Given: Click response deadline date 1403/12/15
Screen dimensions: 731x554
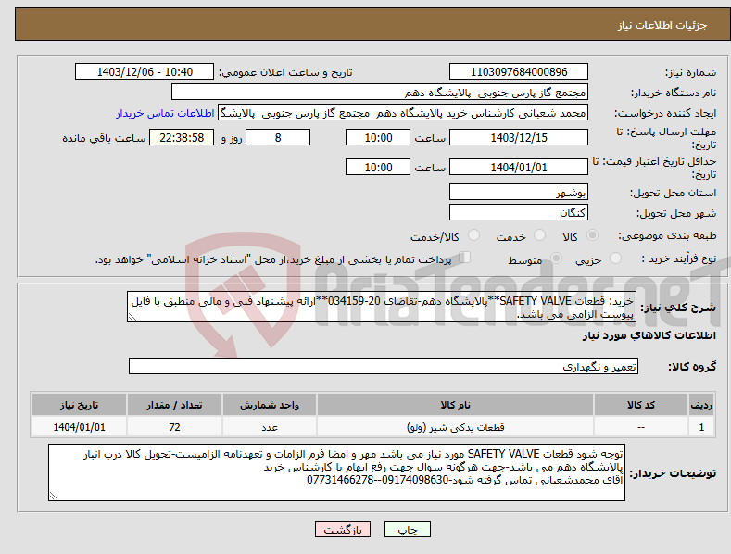Looking at the screenshot, I should pos(519,137).
